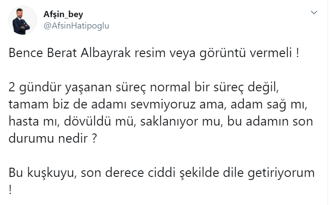Open the Afşin_bey display name link
The width and height of the screenshot is (332, 205).
(64, 14)
